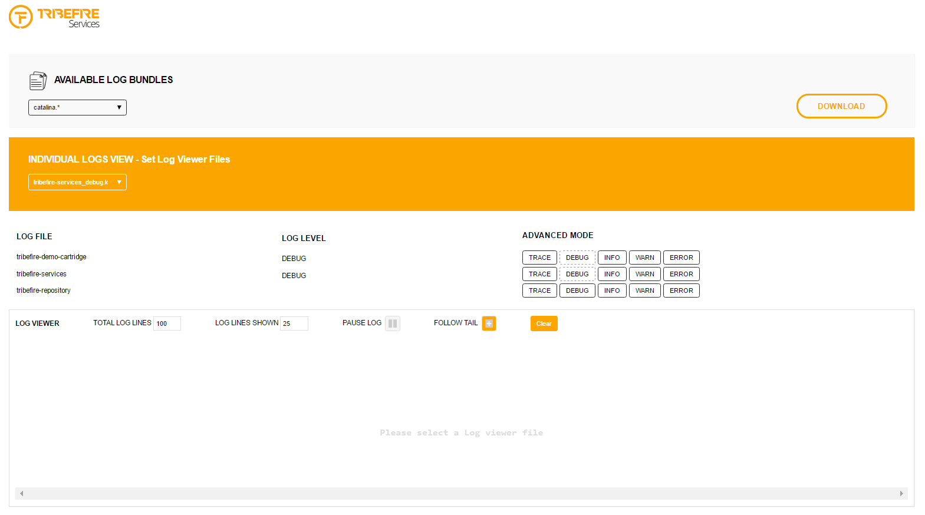Set tribefire-services level to ERROR

[x=681, y=274]
